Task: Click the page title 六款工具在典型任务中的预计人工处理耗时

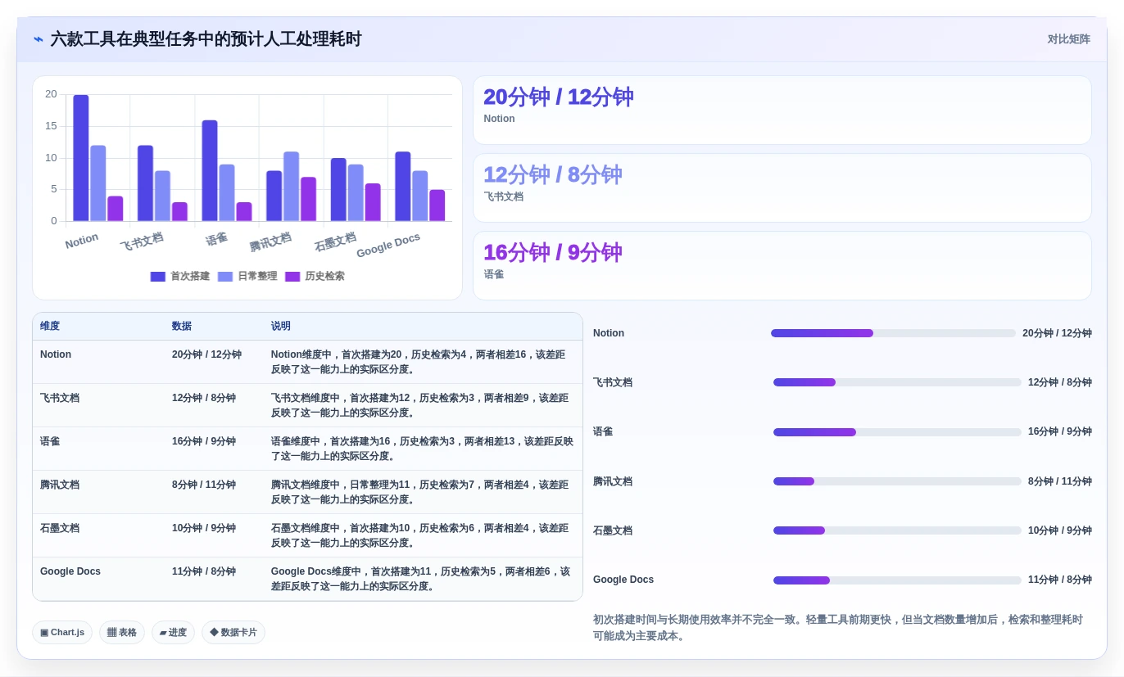Action: coord(206,39)
